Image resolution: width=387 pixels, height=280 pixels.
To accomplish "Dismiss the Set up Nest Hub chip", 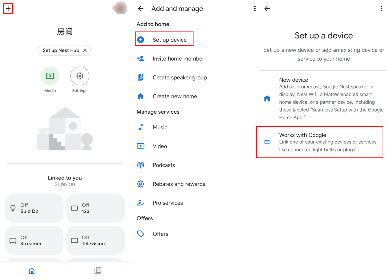I will pyautogui.click(x=85, y=50).
